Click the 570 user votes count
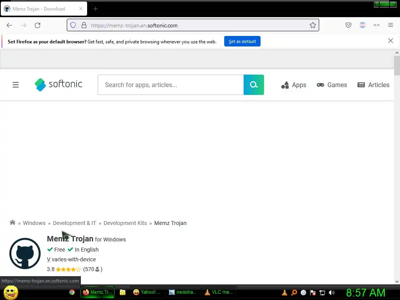 pos(93,269)
